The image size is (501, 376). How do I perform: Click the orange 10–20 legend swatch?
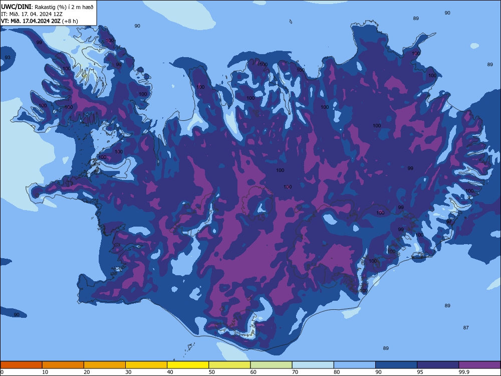pos(63,365)
